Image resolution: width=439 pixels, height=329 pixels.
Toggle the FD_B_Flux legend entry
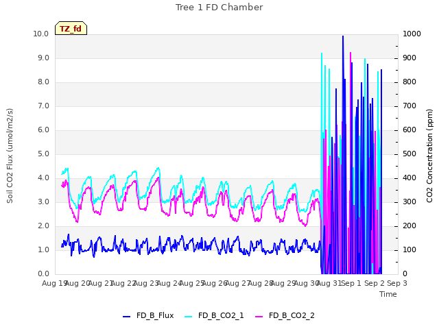click(148, 315)
